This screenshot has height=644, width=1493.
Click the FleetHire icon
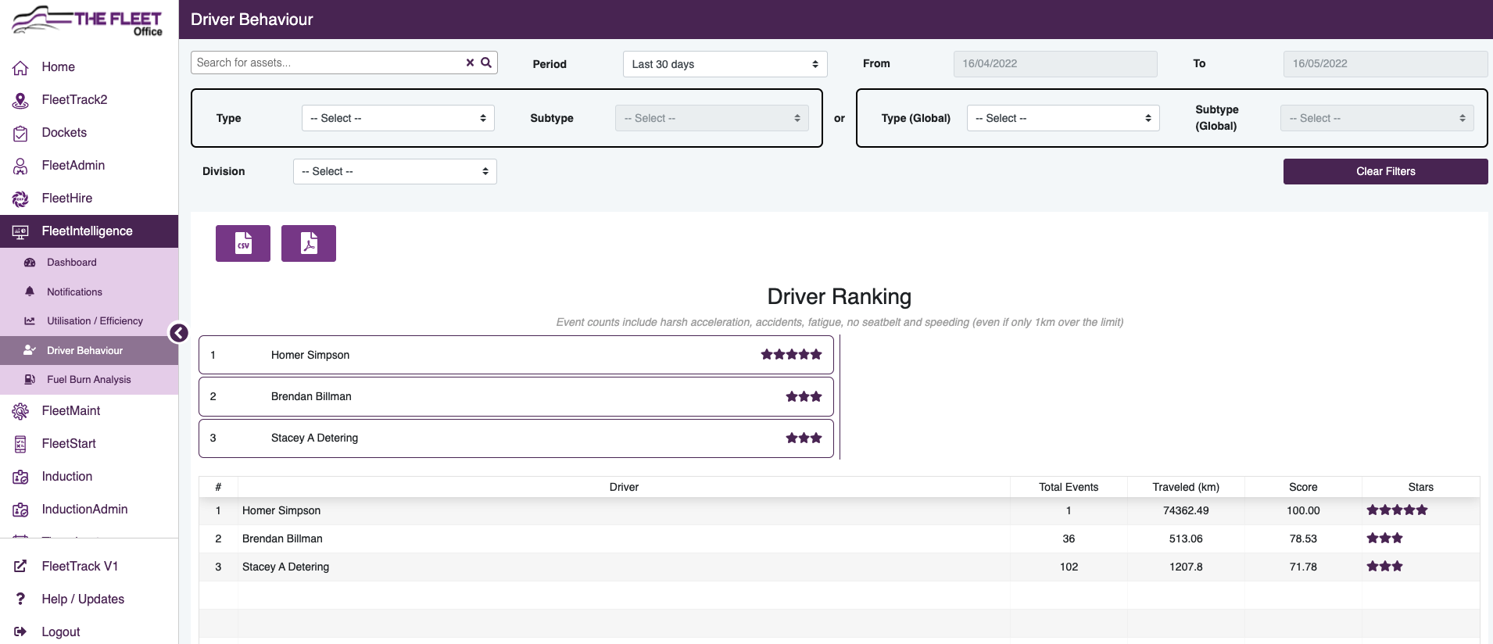click(x=20, y=199)
